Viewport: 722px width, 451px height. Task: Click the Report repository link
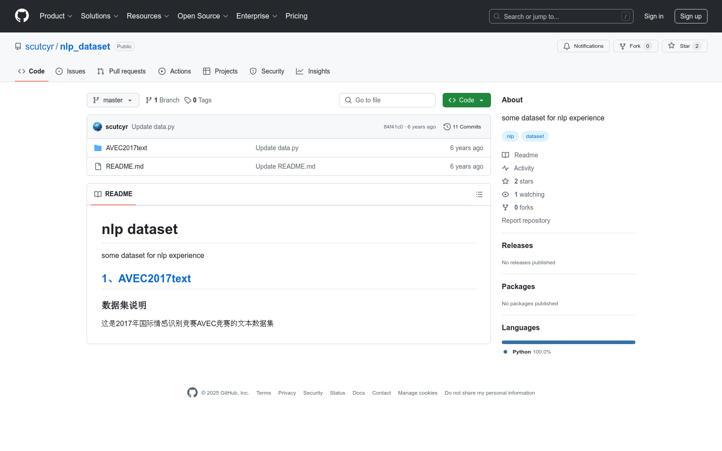click(x=526, y=221)
